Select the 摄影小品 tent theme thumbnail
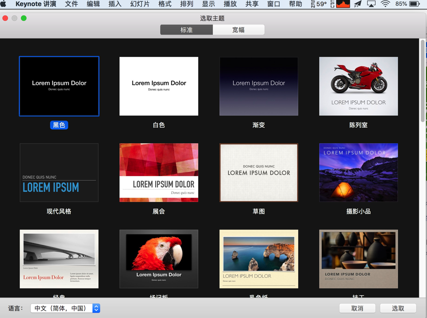Screen dimensions: 427x318 [x=358, y=172]
